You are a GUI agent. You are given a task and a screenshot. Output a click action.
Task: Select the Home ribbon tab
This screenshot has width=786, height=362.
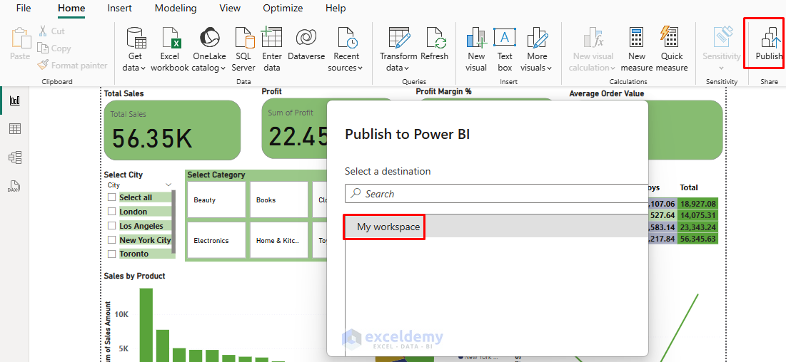tap(71, 9)
